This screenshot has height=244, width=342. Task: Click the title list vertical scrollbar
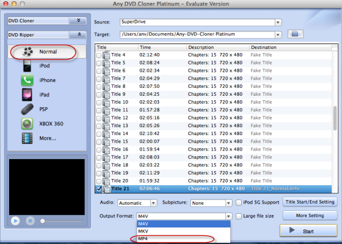[x=335, y=119]
